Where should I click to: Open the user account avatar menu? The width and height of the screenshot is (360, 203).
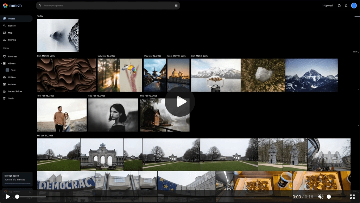354,5
